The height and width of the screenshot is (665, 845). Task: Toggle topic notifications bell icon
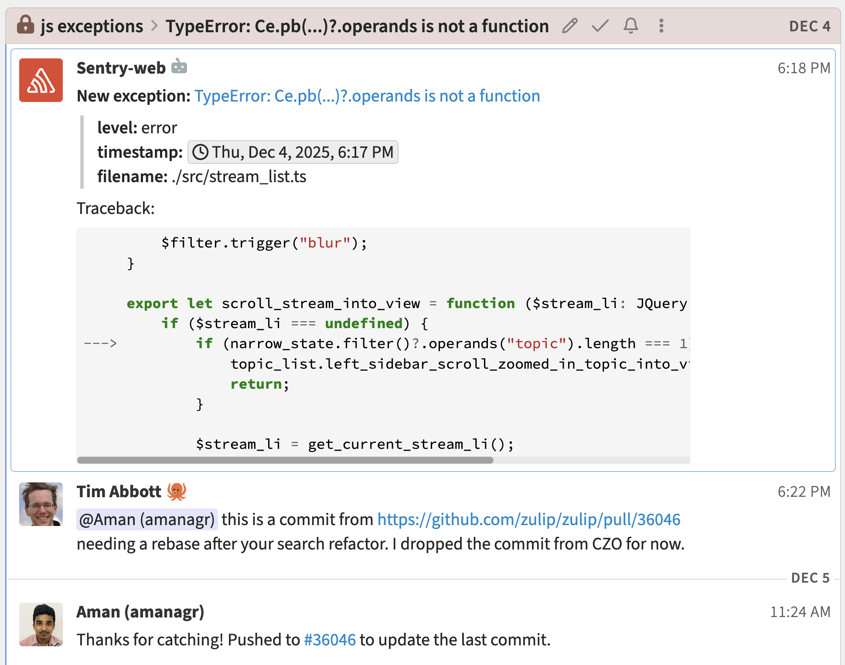coord(630,26)
